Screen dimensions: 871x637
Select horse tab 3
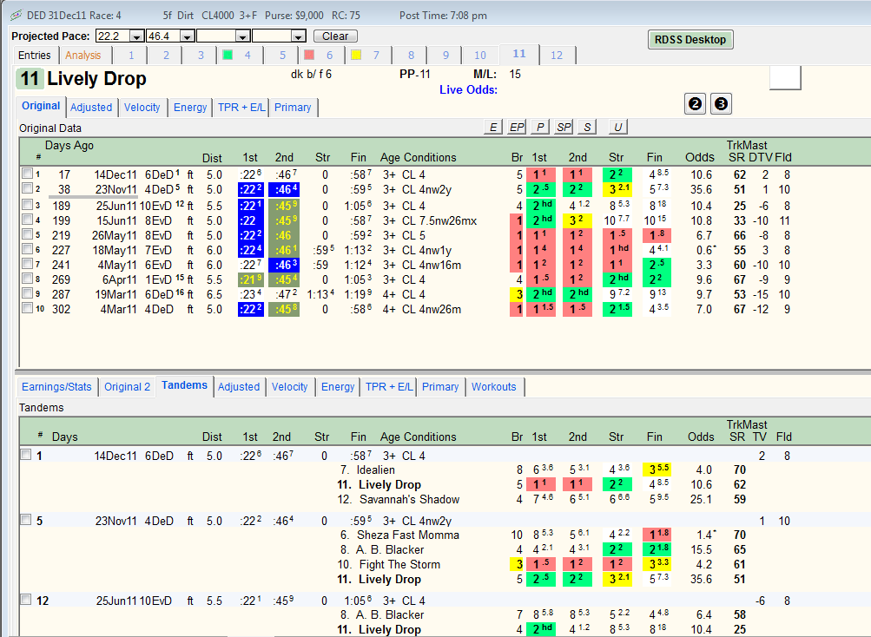point(201,55)
